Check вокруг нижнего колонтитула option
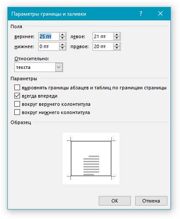This screenshot has height=219, width=180. (x=17, y=112)
